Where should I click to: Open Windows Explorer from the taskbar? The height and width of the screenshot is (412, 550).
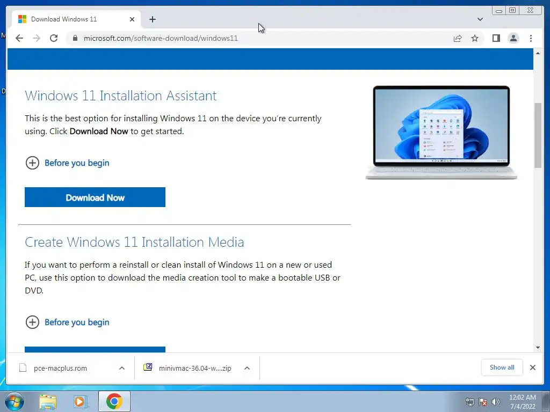click(x=48, y=402)
